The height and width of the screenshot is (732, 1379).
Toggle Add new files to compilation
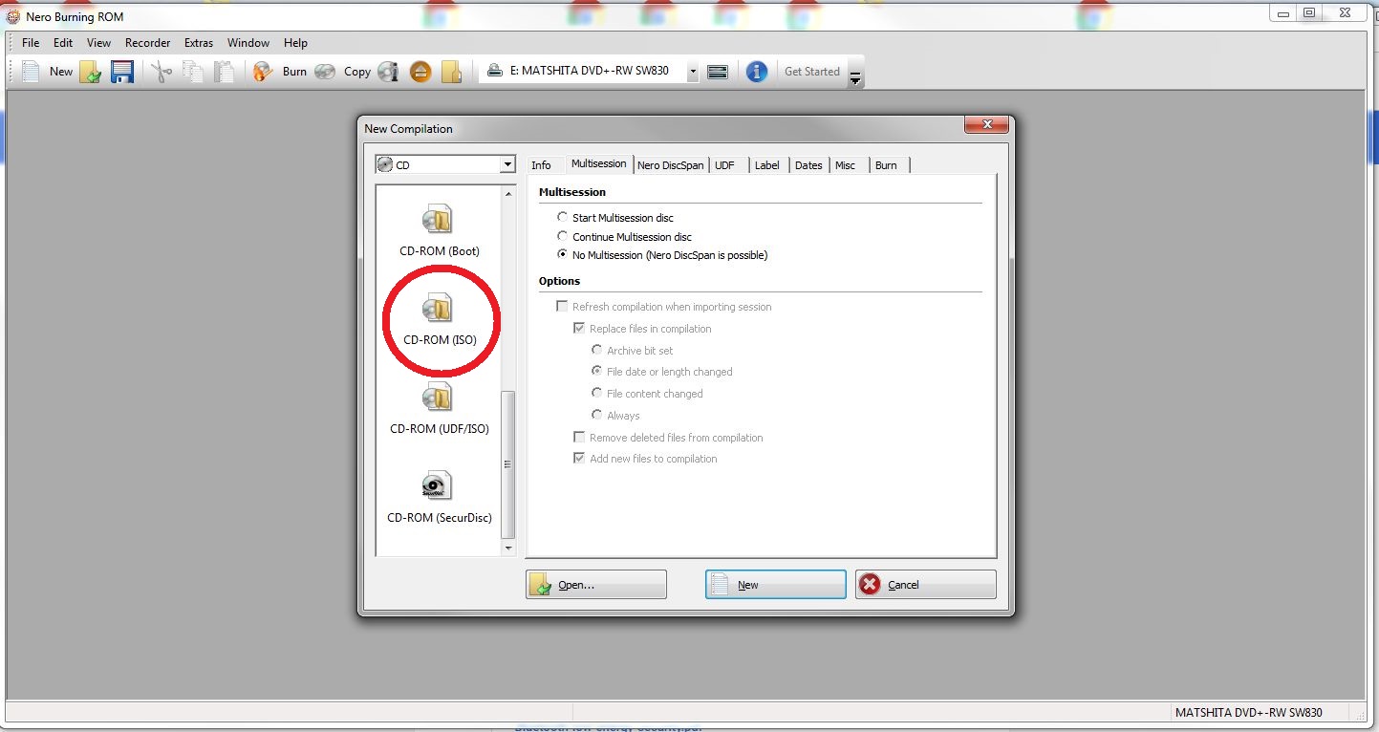tap(579, 459)
